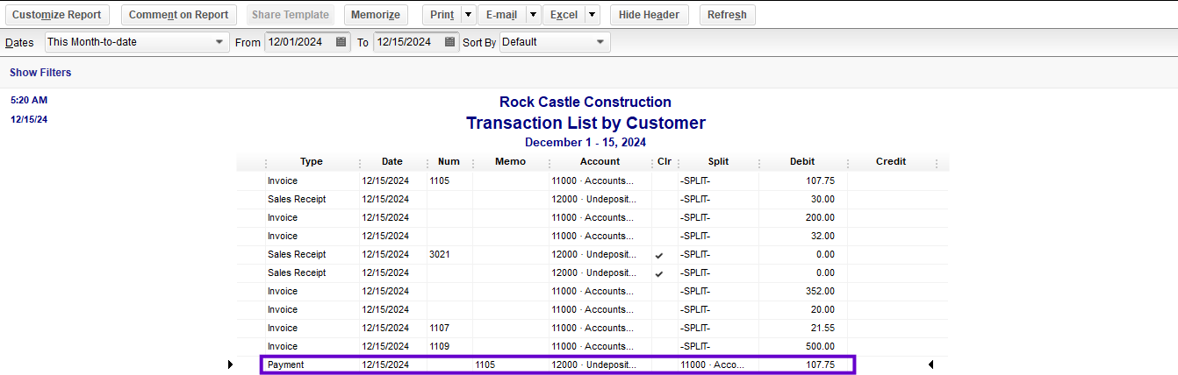1178x375 pixels.
Task: Click invoice number 1109
Action: click(439, 347)
